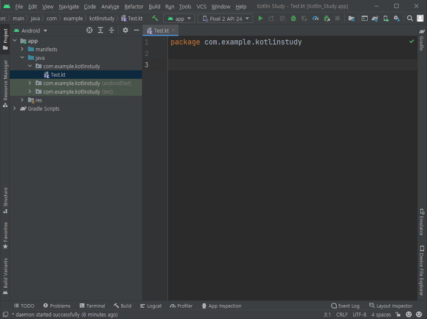Open the Pixel 2 API 24 device dropdown
Viewport: 427px width, 319px height.
pos(225,19)
